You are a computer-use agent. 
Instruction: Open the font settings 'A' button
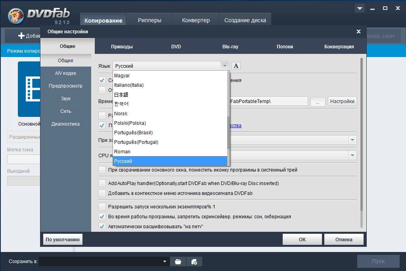(236, 66)
